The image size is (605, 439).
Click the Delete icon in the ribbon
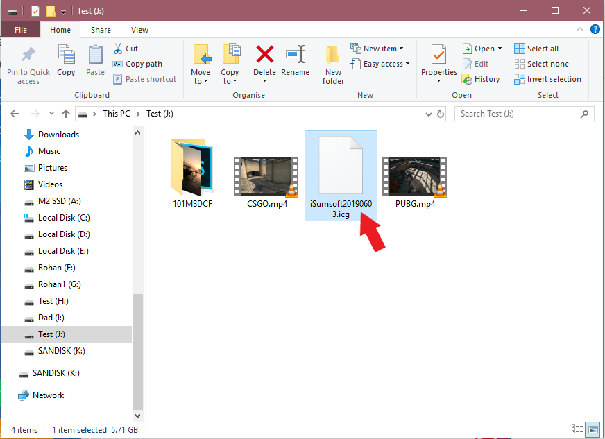point(264,55)
